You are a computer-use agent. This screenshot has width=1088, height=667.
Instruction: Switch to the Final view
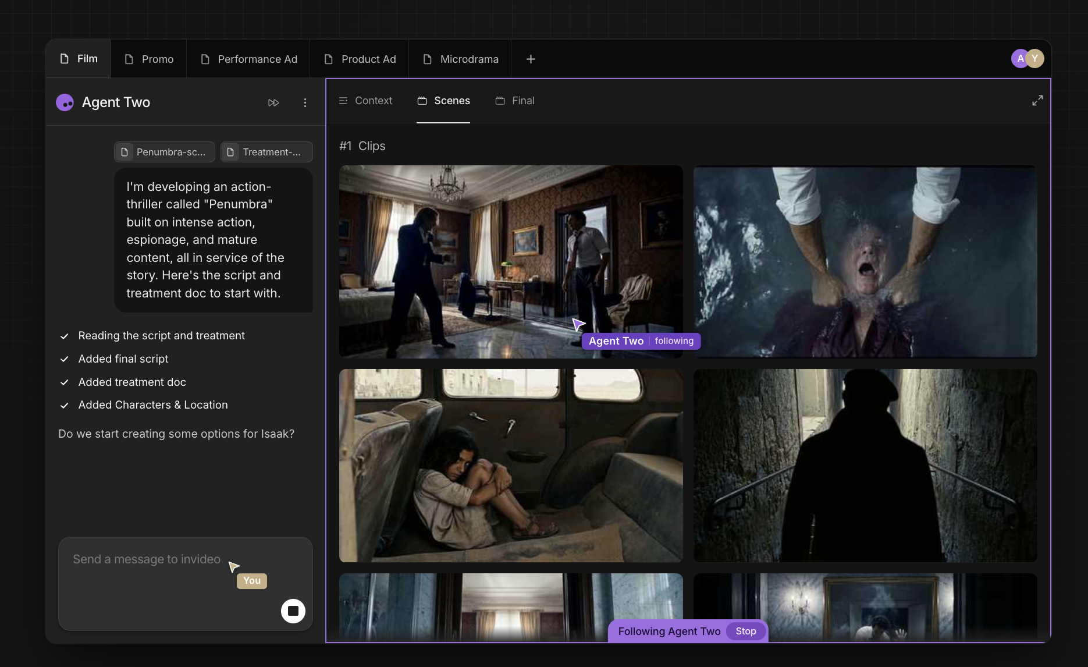(x=515, y=101)
